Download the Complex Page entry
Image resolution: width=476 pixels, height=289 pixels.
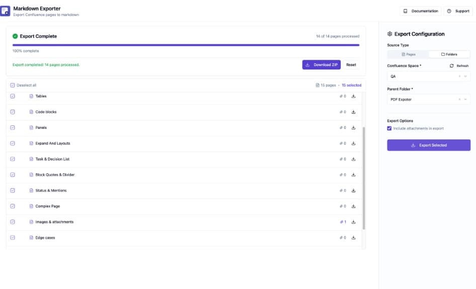pos(353,206)
